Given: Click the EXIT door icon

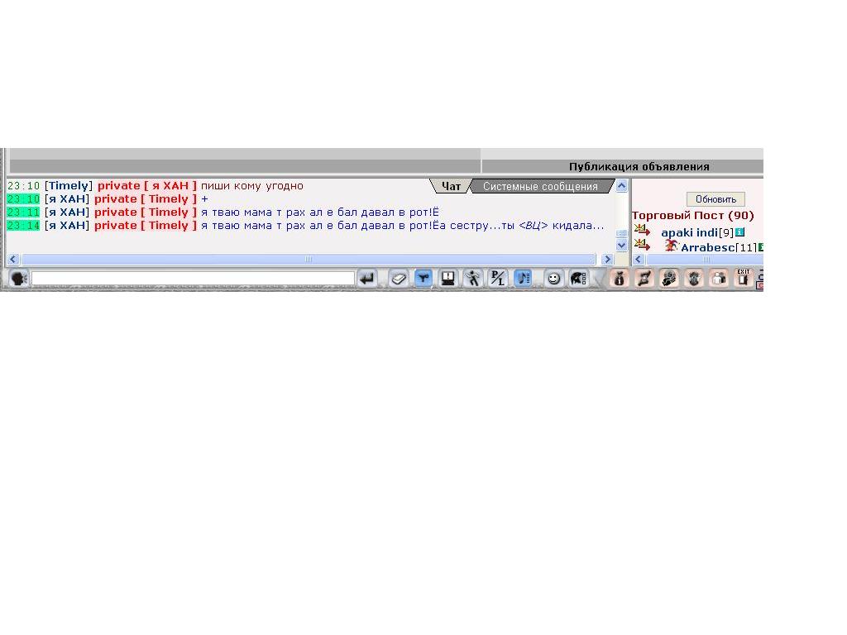Looking at the screenshot, I should (x=744, y=278).
